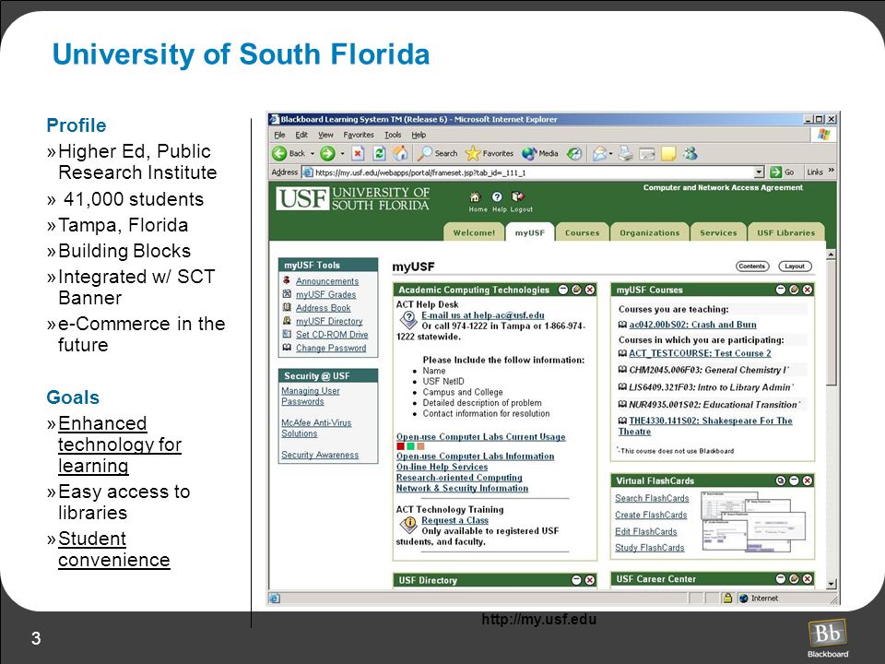885x664 pixels.
Task: Open the Search FlashCards link
Action: click(652, 498)
